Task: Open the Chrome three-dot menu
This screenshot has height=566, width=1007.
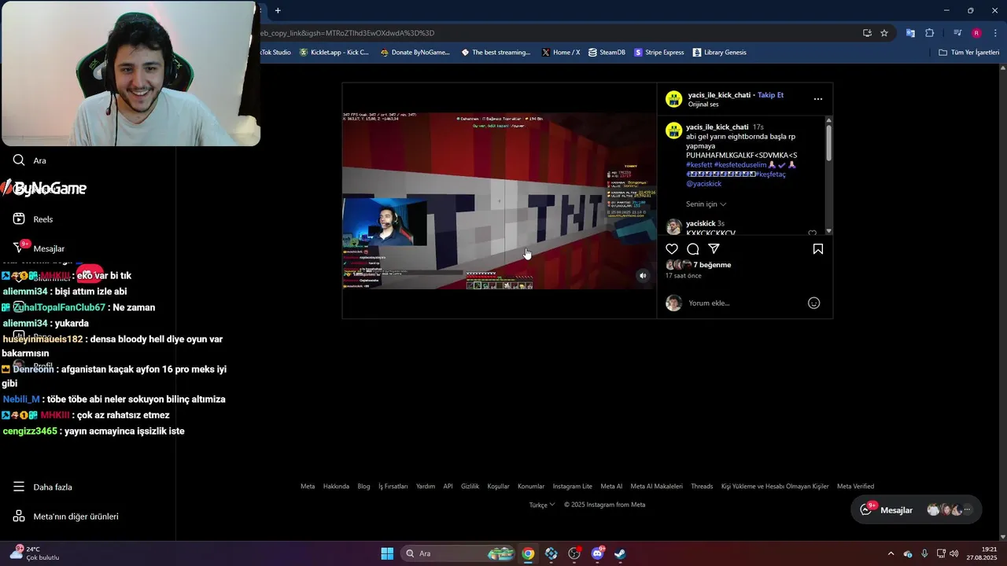Action: point(996,33)
